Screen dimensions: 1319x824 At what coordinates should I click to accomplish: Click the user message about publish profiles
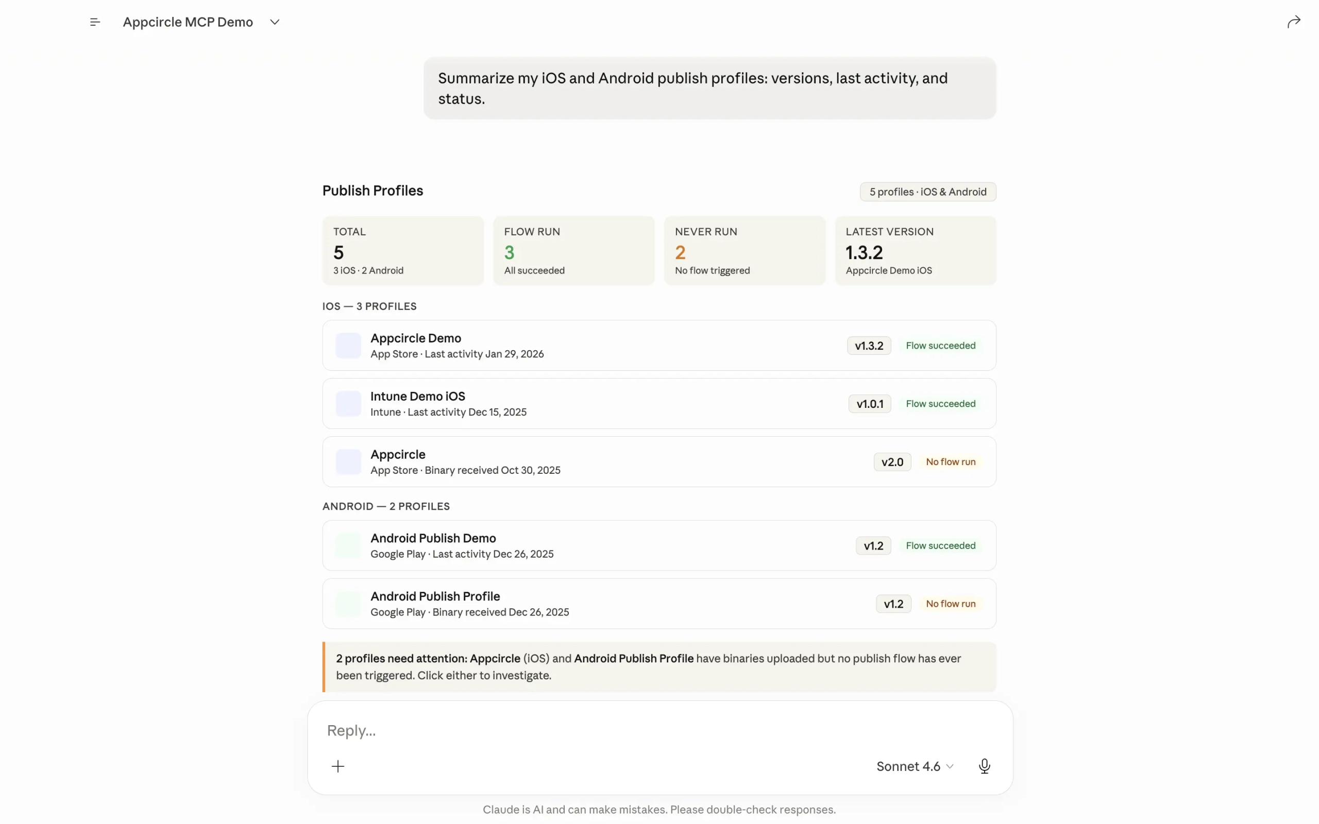click(x=709, y=88)
